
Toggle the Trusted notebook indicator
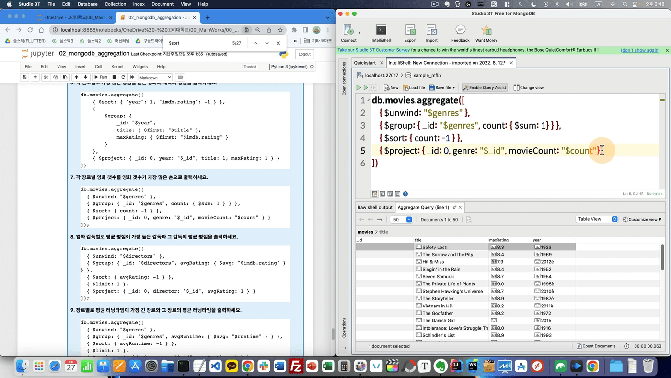(x=250, y=67)
